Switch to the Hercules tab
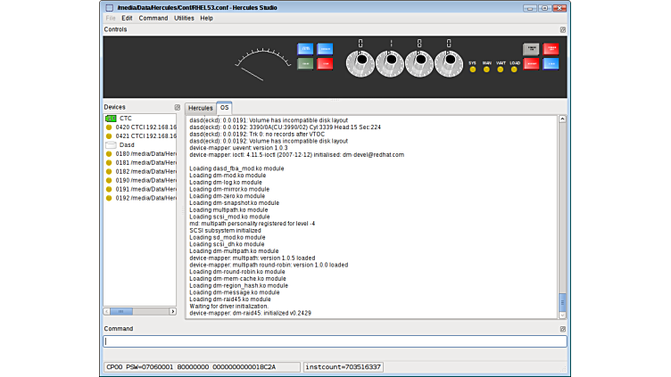The image size is (671, 377). pos(200,108)
